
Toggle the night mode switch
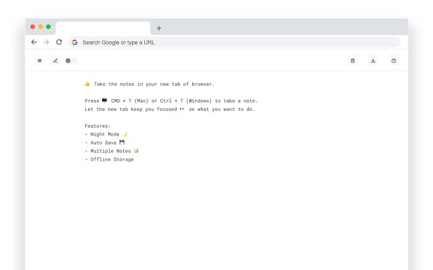(71, 61)
